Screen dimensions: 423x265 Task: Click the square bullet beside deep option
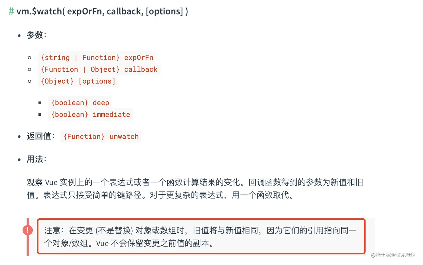click(x=40, y=103)
